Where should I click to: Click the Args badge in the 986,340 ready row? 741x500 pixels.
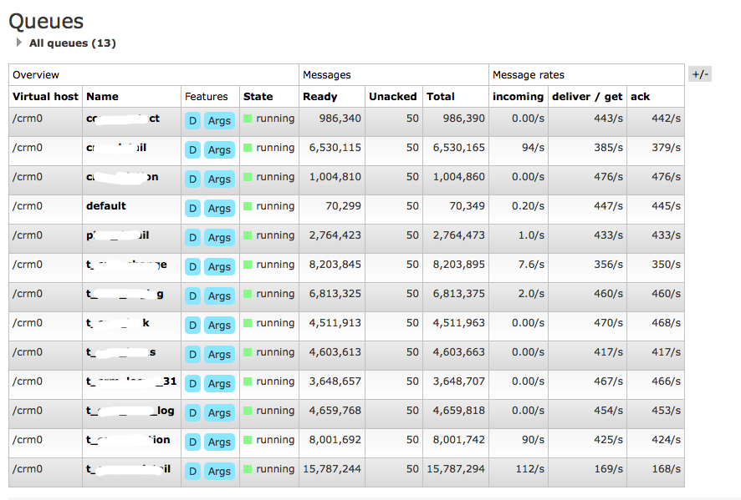(x=219, y=121)
